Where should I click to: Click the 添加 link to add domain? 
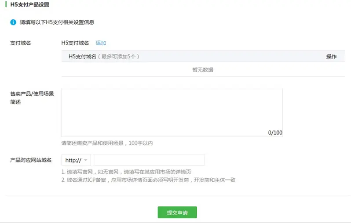(101, 43)
